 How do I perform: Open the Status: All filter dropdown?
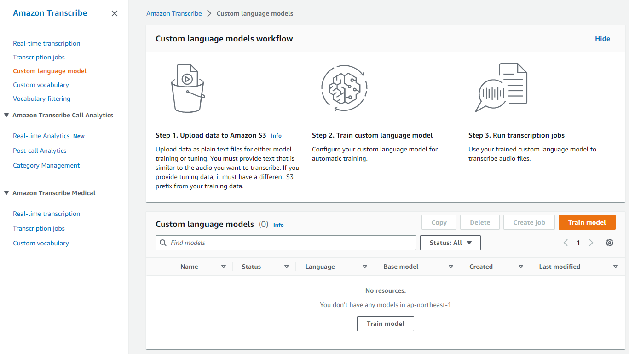pyautogui.click(x=450, y=243)
